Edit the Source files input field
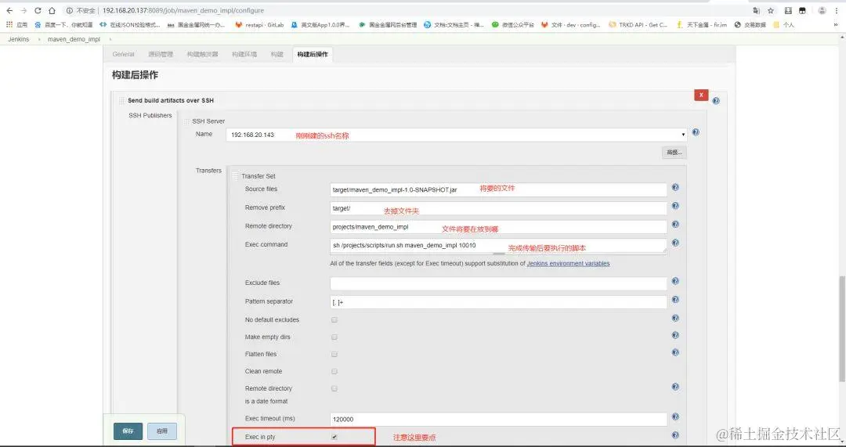 [498, 189]
